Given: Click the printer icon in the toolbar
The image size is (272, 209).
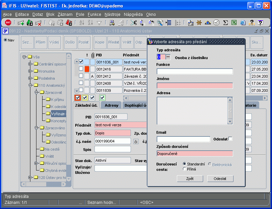Looking at the screenshot, I should [x=112, y=23].
